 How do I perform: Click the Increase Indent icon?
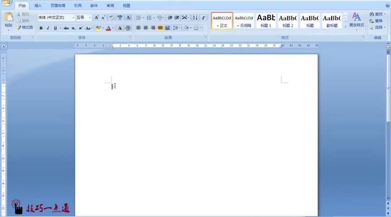[x=177, y=18]
